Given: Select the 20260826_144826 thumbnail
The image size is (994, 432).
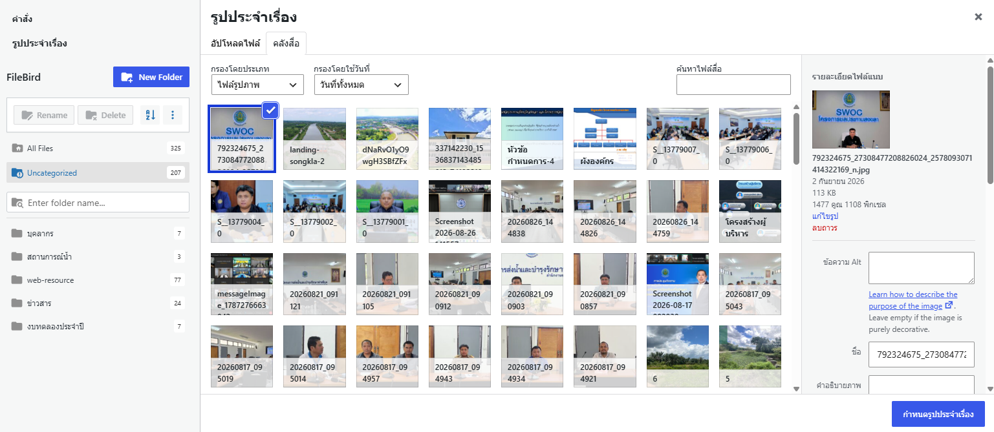Looking at the screenshot, I should point(605,211).
